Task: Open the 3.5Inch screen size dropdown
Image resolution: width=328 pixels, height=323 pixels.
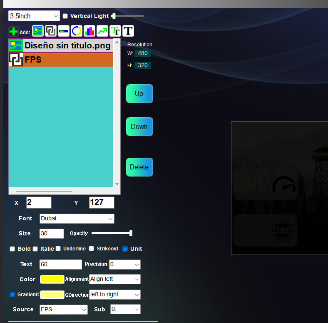Action: pos(34,16)
